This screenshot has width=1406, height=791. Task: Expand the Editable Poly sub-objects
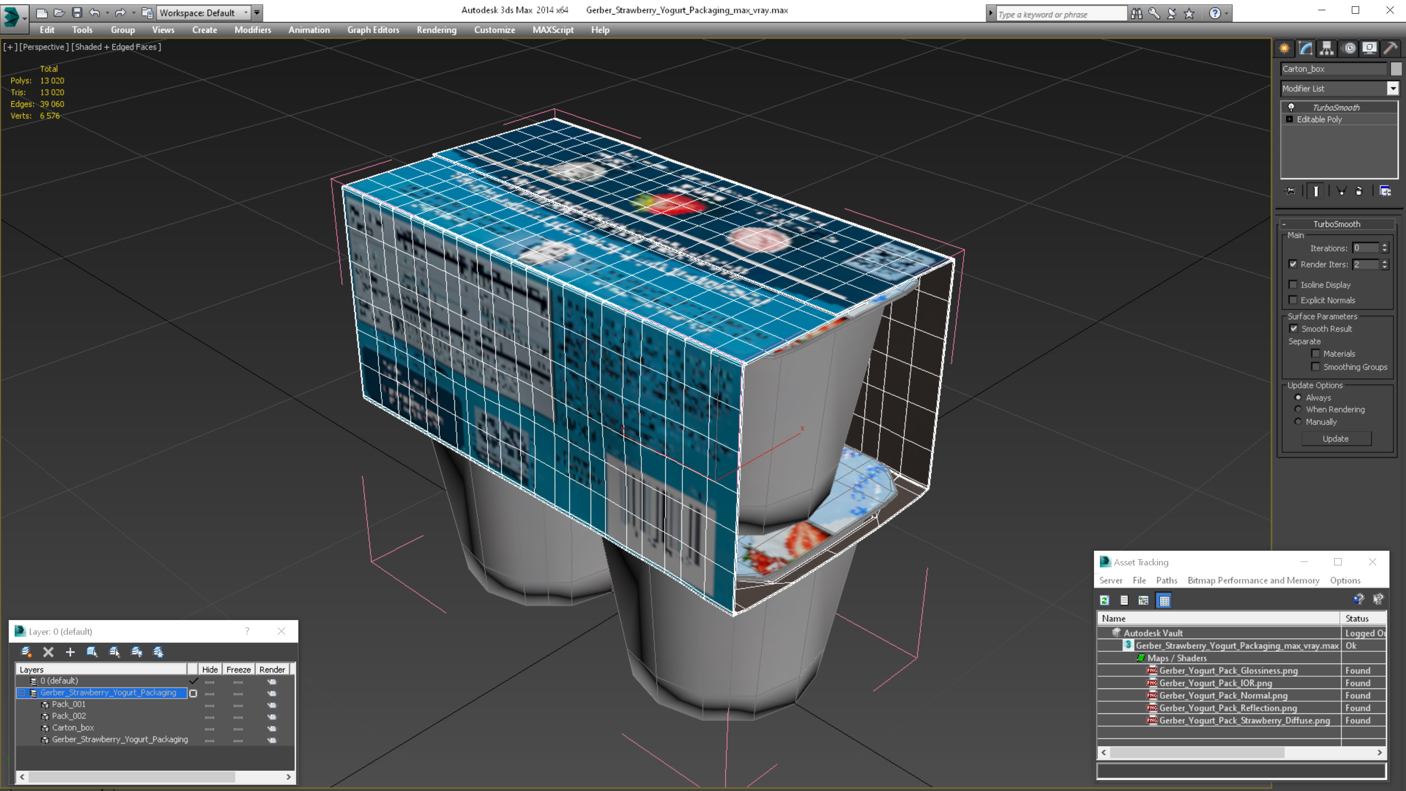click(x=1290, y=119)
